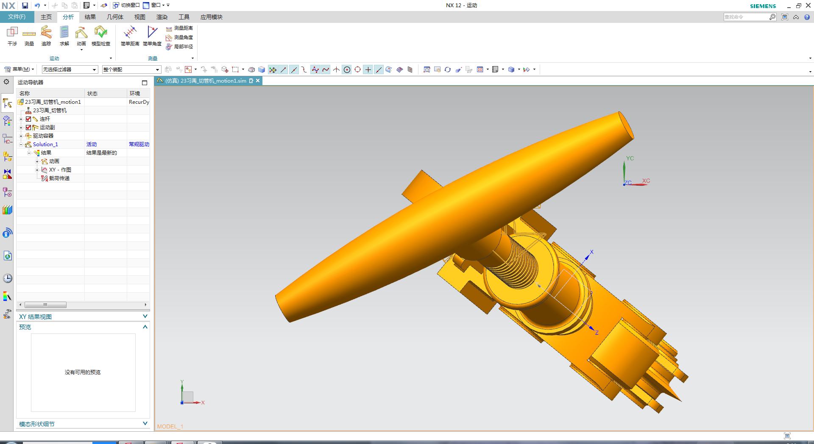Open the 无选择过滤器 selection filter dropdown
This screenshot has height=444, width=814.
click(x=70, y=69)
